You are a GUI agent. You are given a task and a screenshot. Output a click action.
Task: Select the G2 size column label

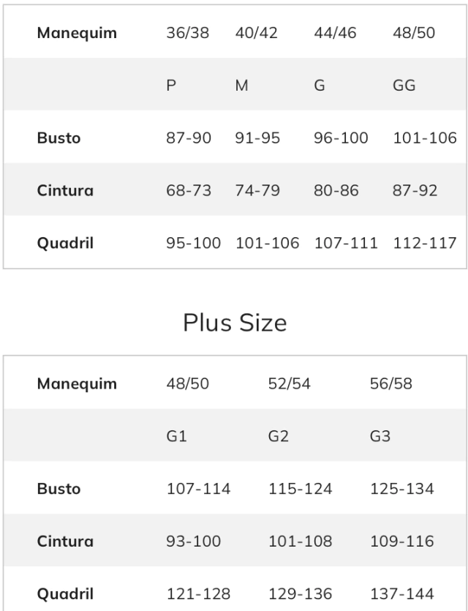tap(279, 436)
